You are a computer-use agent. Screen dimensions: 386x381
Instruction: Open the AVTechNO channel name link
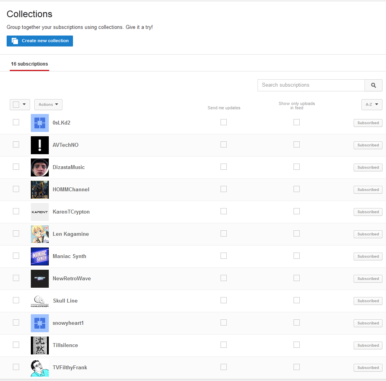66,145
